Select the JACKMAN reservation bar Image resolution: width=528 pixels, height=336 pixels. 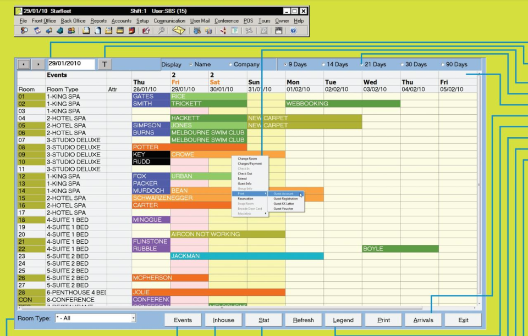(247, 256)
